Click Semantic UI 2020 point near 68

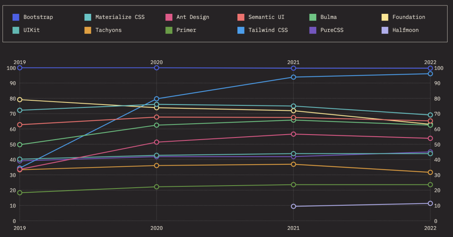point(156,117)
